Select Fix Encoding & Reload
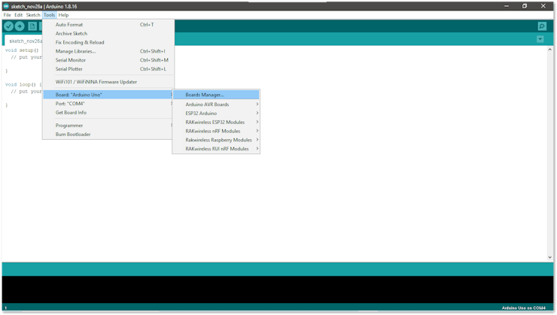 coord(108,42)
